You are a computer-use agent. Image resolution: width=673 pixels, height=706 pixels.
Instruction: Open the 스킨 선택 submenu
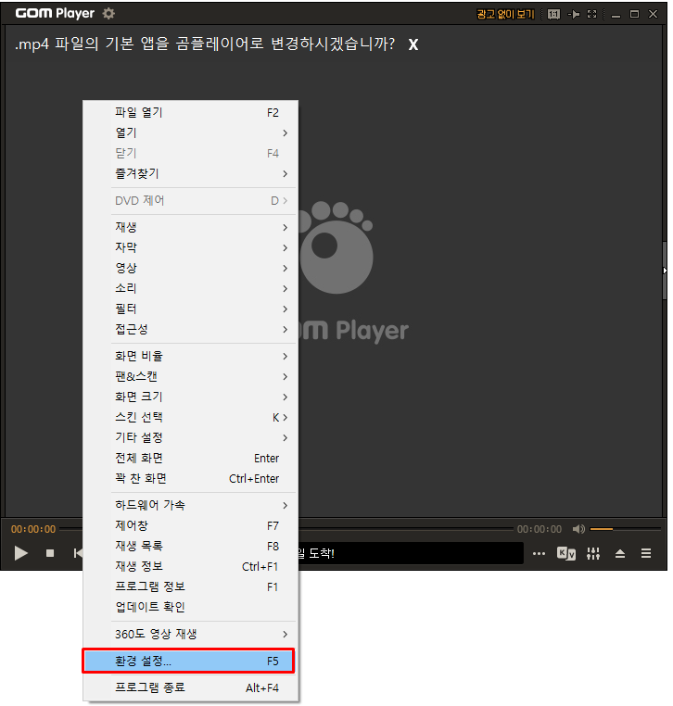click(x=190, y=417)
